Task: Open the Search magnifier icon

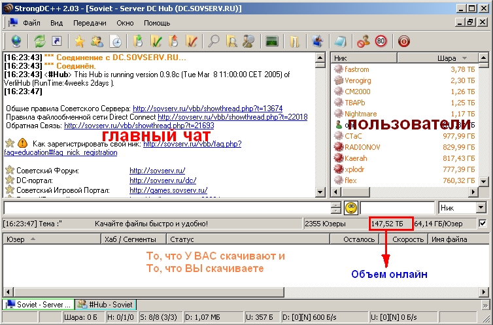Action: [x=214, y=41]
